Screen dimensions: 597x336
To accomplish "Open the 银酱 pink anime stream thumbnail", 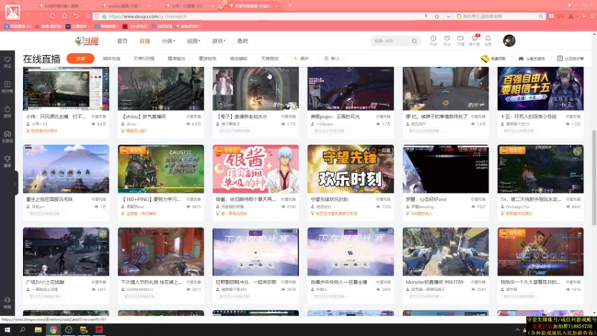I will [x=255, y=169].
